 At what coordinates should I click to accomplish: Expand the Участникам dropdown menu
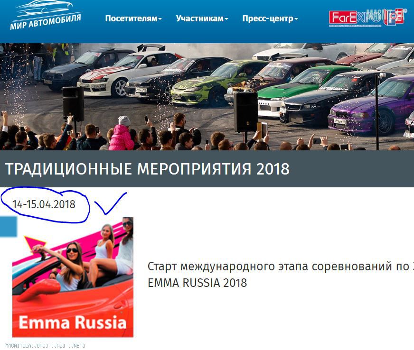point(202,18)
